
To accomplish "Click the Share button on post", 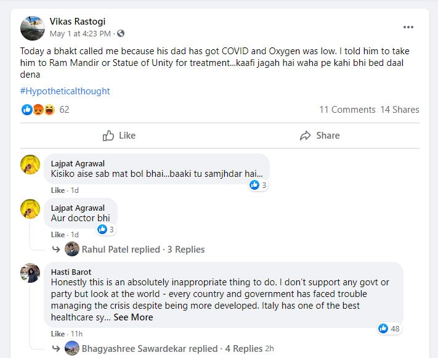I will 319,136.
